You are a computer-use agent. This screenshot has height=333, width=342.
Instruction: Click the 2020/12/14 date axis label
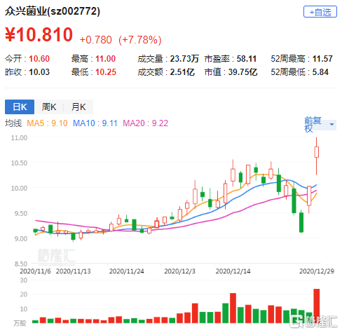point(233,271)
